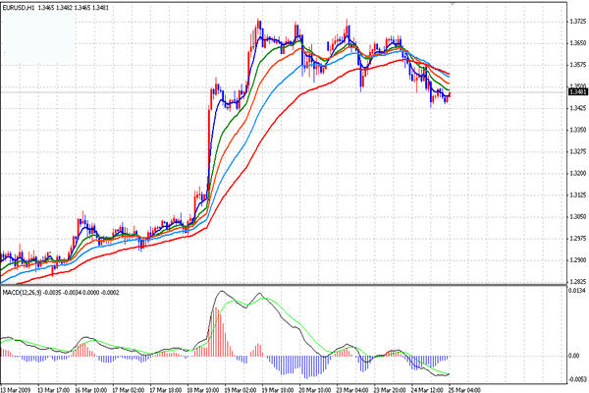Click the 1.3575 price axis label
Screen dimensions: 589x393
578,65
